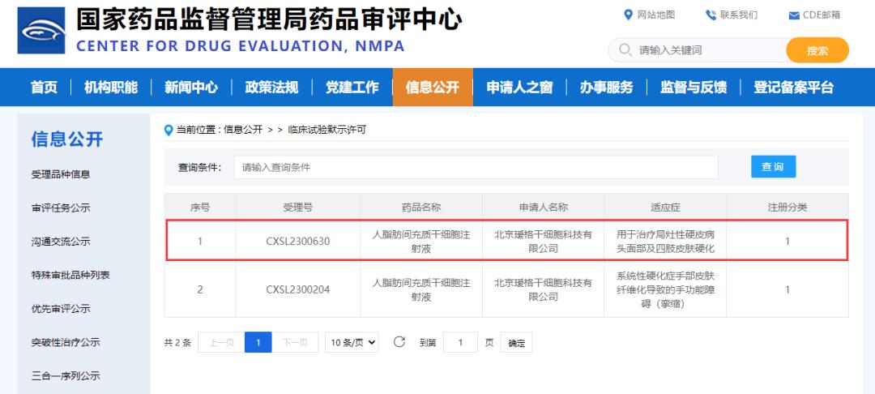Click acceptance number CXSL2300630
Viewport: 875px width, 394px height.
pos(298,242)
